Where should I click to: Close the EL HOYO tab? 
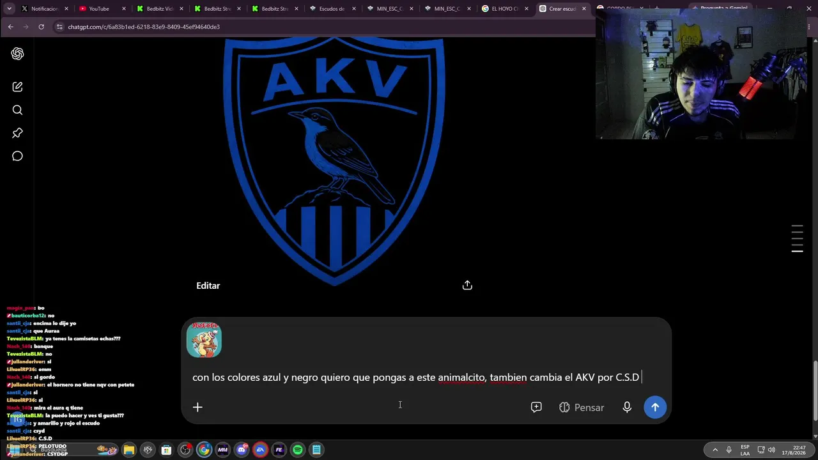coord(527,9)
